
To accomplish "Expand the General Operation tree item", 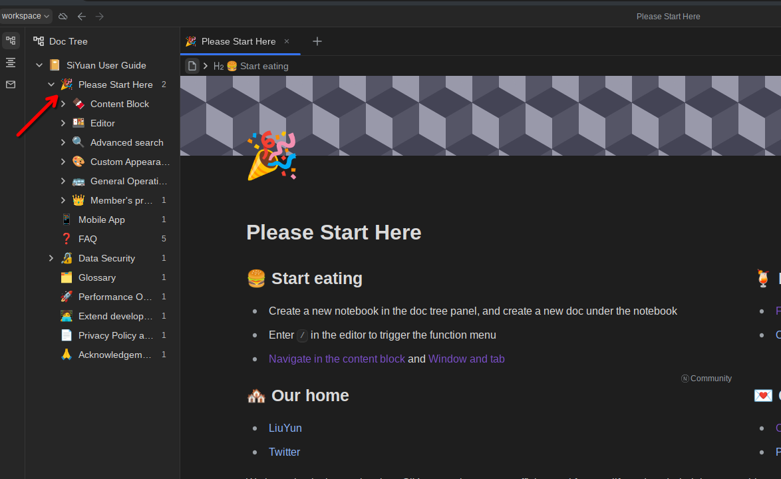I will point(63,181).
